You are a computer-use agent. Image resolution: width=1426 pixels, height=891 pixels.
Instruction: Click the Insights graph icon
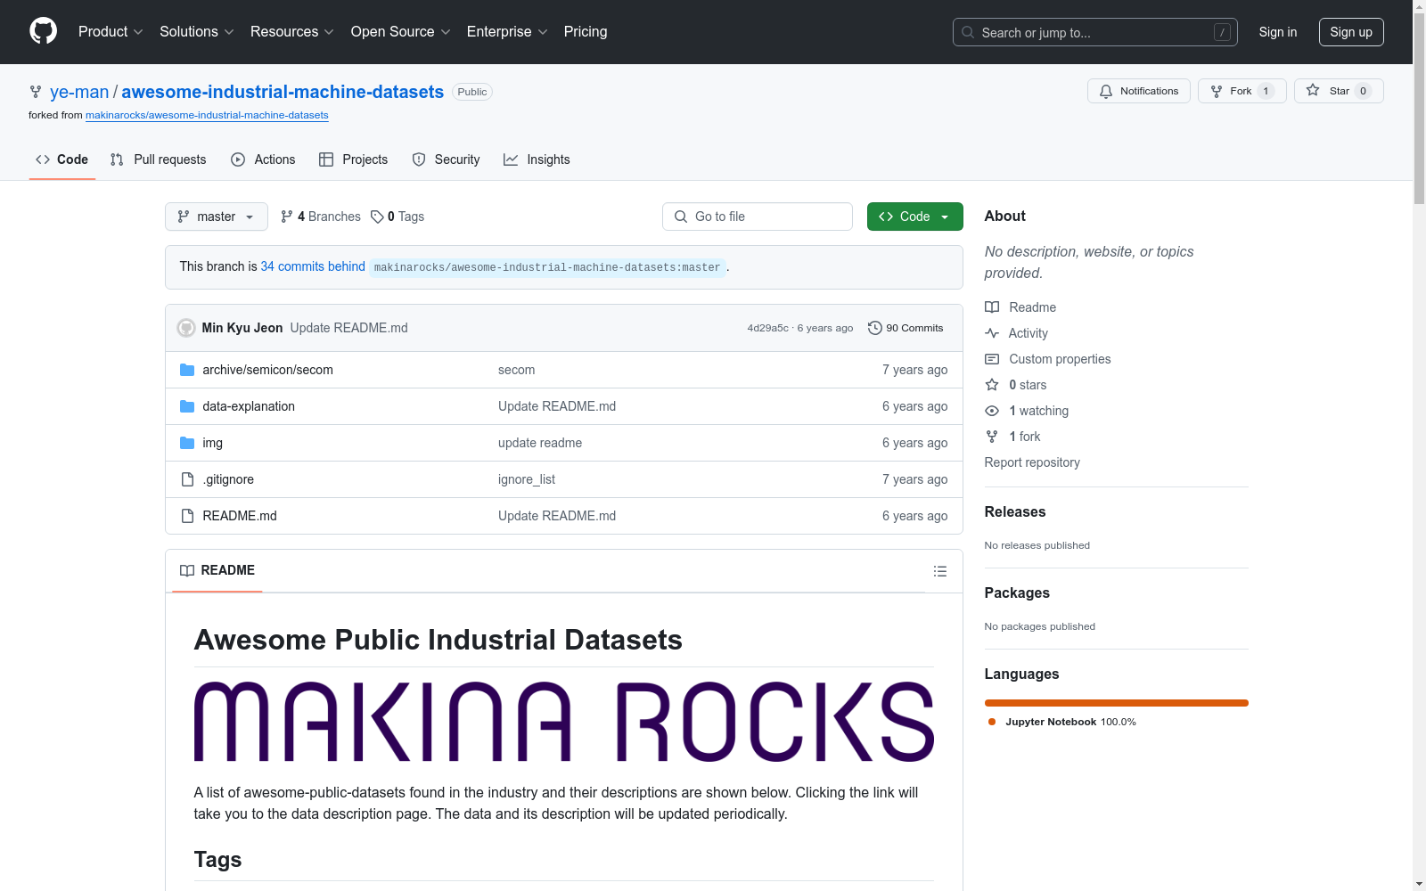click(511, 159)
